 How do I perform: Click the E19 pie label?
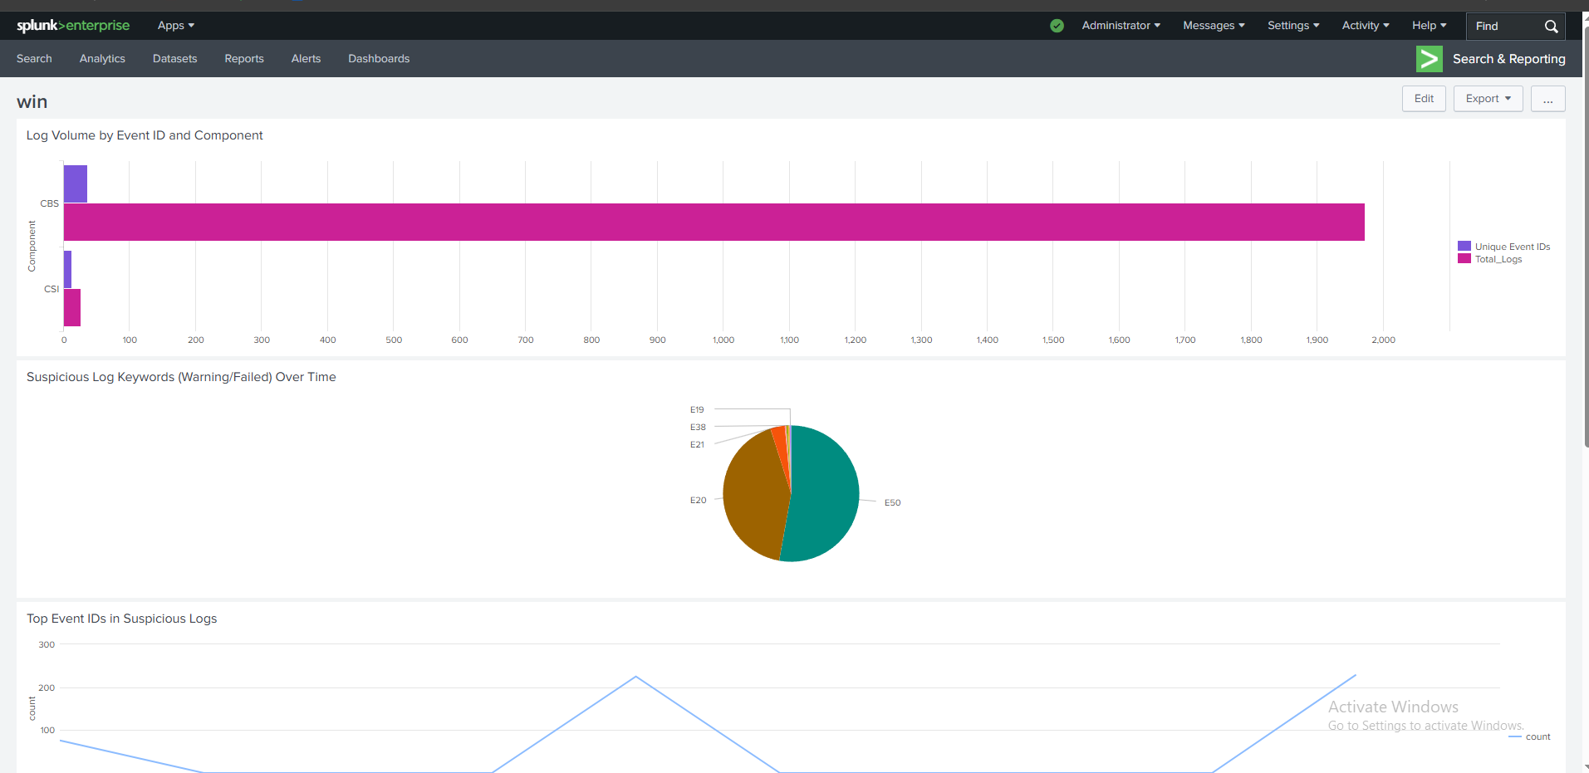(697, 410)
